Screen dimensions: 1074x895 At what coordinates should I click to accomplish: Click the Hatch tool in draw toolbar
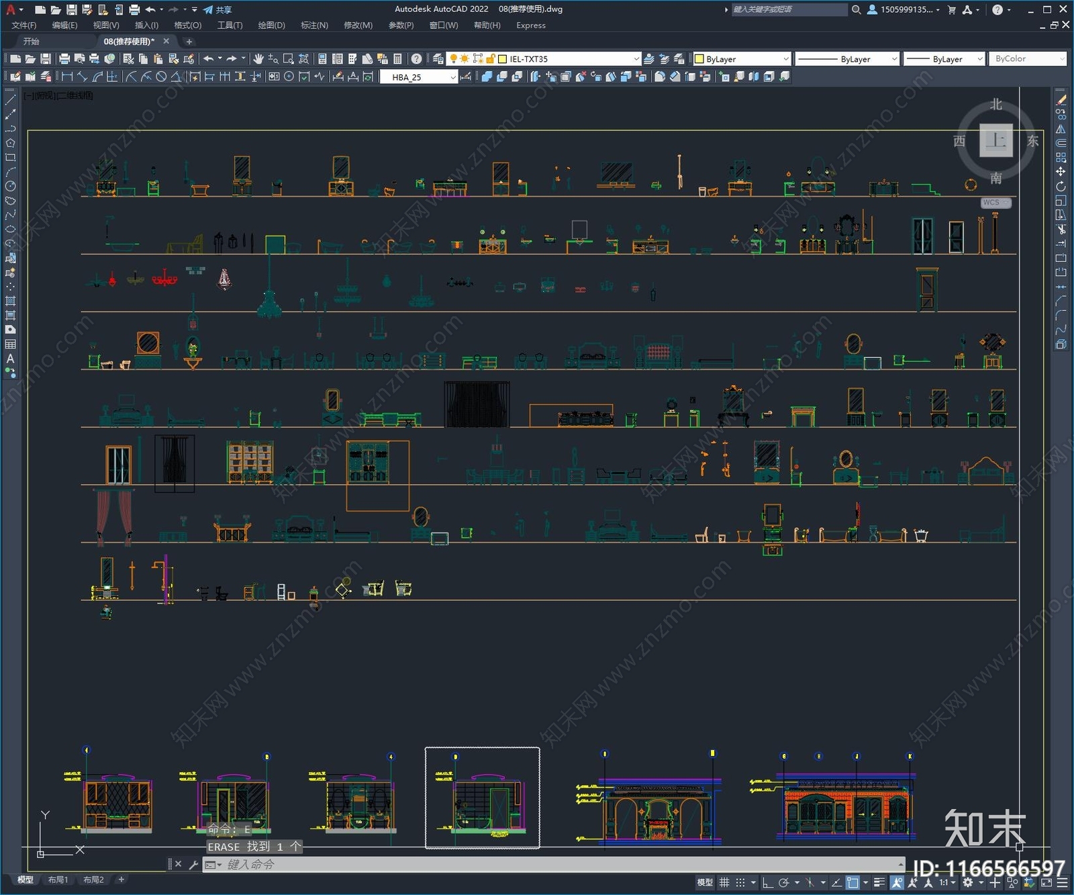[x=10, y=301]
